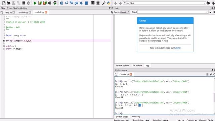Click code line 'import numpy as np'
Viewport: 215px width, 121px height.
coord(16,35)
